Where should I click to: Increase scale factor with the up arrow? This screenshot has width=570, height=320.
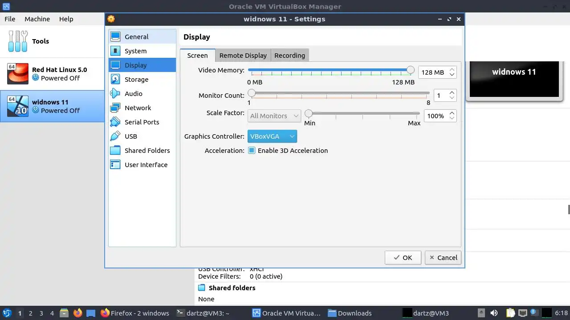click(x=452, y=113)
